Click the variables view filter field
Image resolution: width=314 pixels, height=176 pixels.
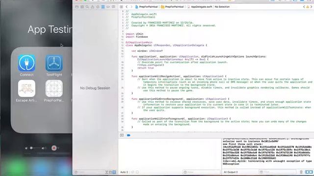[x=201, y=172]
